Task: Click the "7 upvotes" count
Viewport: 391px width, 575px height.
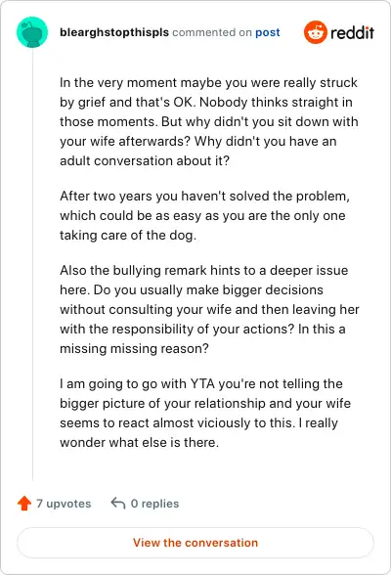Action: [x=64, y=504]
